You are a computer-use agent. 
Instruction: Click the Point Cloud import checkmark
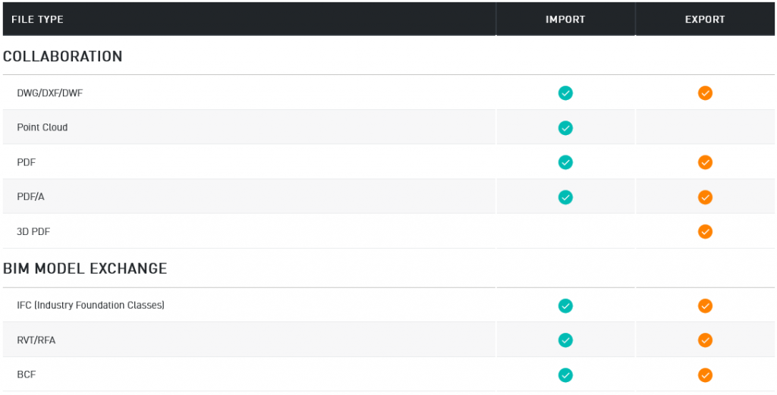565,128
